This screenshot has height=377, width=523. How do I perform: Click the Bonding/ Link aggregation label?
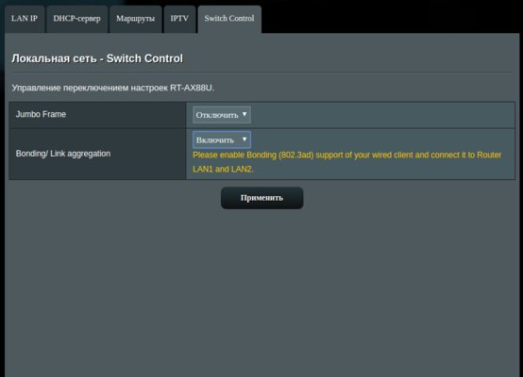(x=63, y=154)
